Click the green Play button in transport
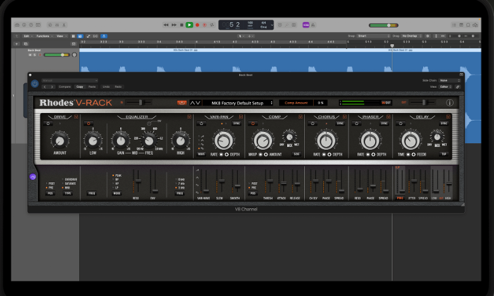This screenshot has height=296, width=494. tap(189, 25)
